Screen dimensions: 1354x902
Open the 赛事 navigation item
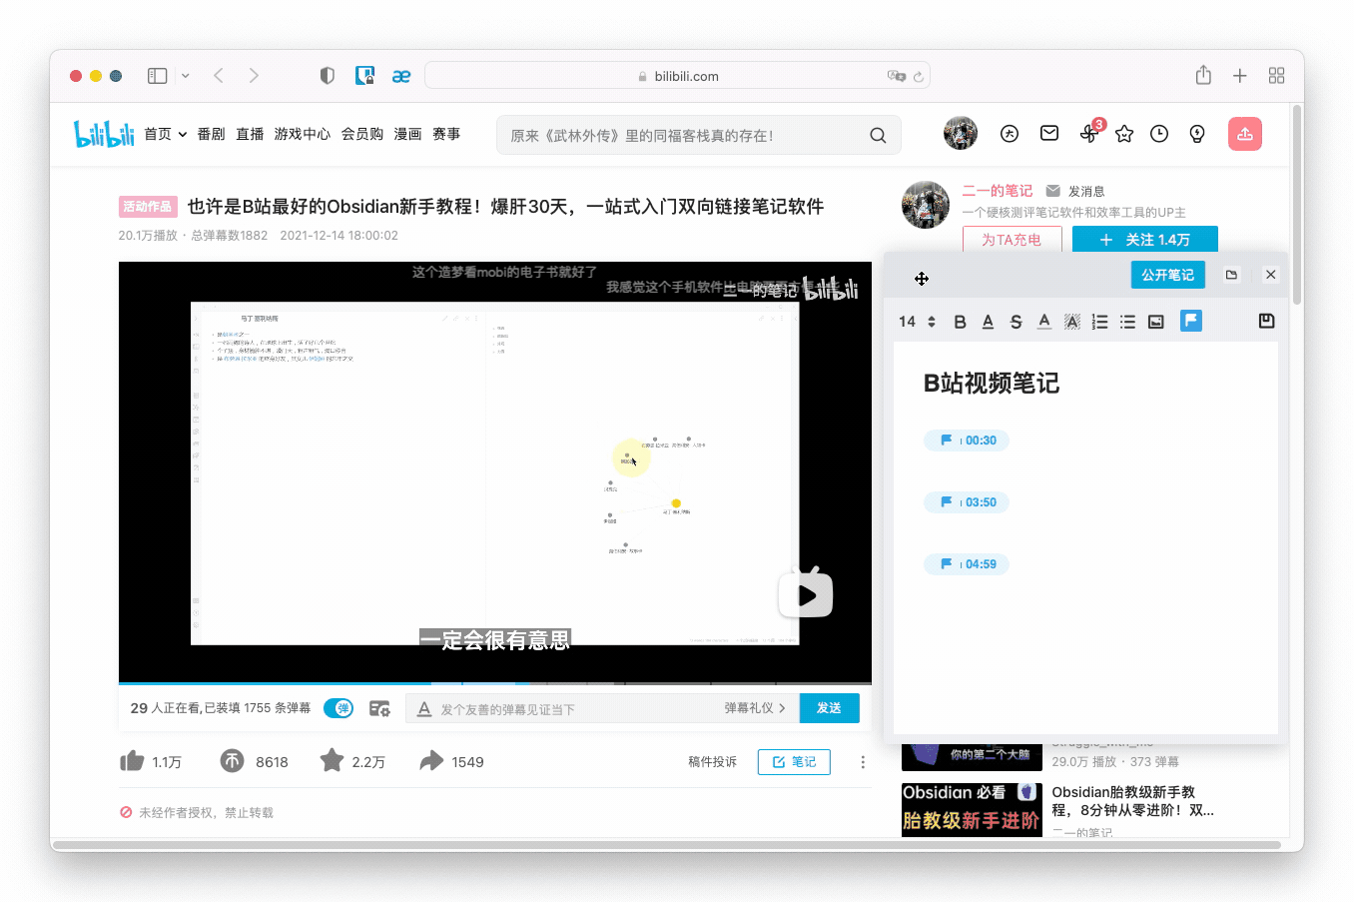(446, 134)
